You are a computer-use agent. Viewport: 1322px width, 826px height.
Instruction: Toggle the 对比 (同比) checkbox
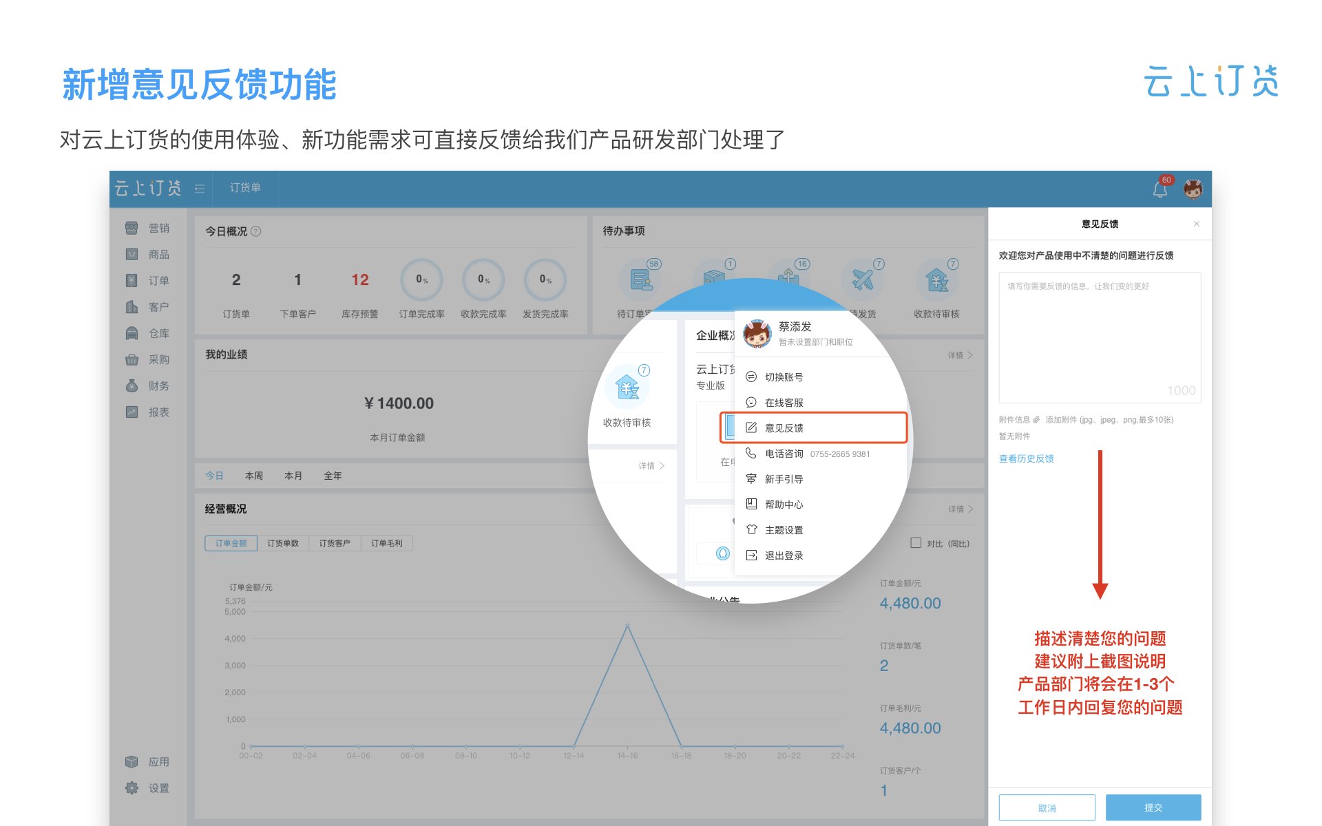click(x=916, y=543)
